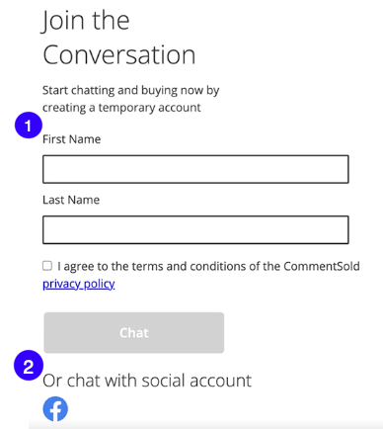Tick the terms and conditions checkbox
Viewport: 383px width, 429px height.
pyautogui.click(x=47, y=266)
